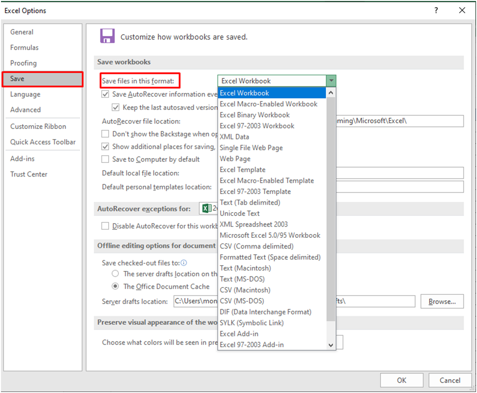Viewport: 477px width, 393px height.
Task: Select The server drafts location radio button
Action: coord(115,273)
